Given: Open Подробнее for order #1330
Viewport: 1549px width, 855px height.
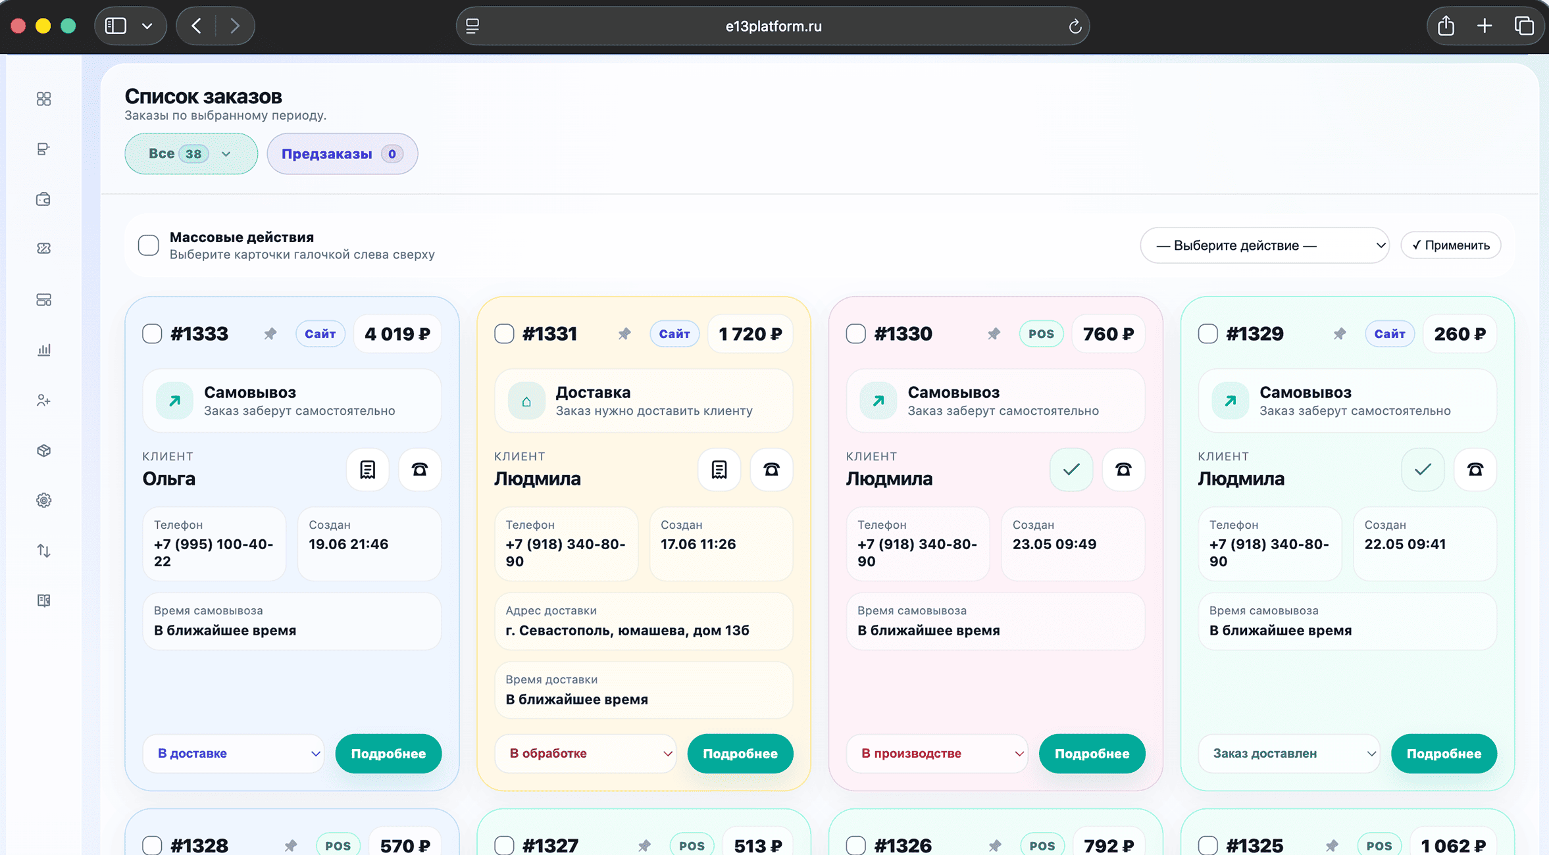Looking at the screenshot, I should [1092, 754].
